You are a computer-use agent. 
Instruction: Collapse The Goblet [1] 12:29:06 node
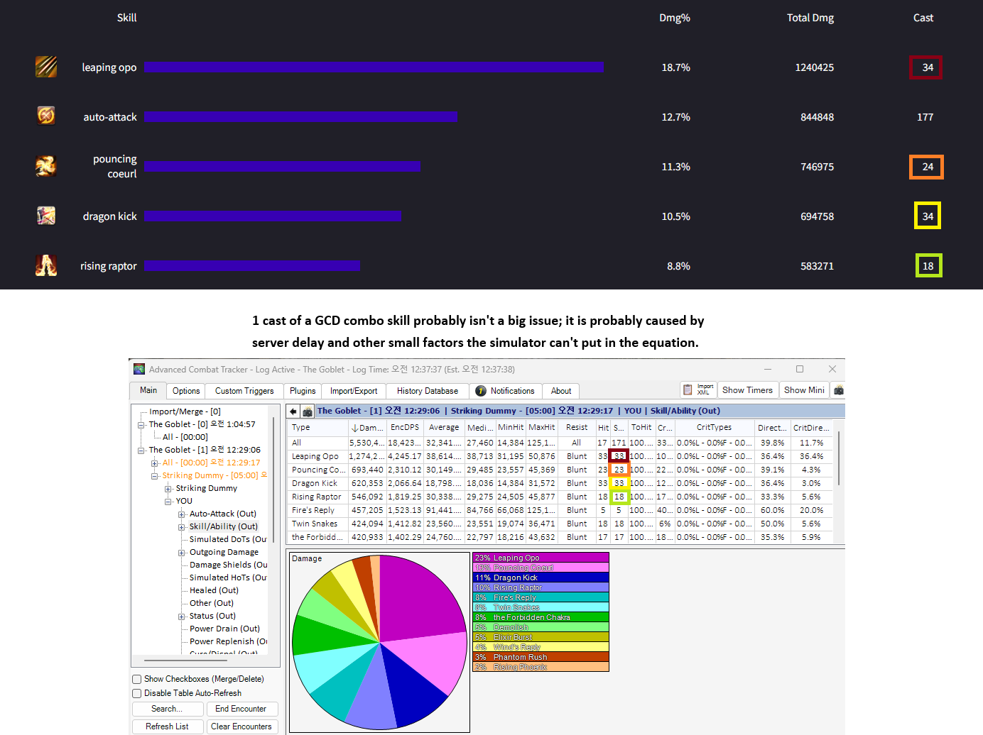[141, 450]
